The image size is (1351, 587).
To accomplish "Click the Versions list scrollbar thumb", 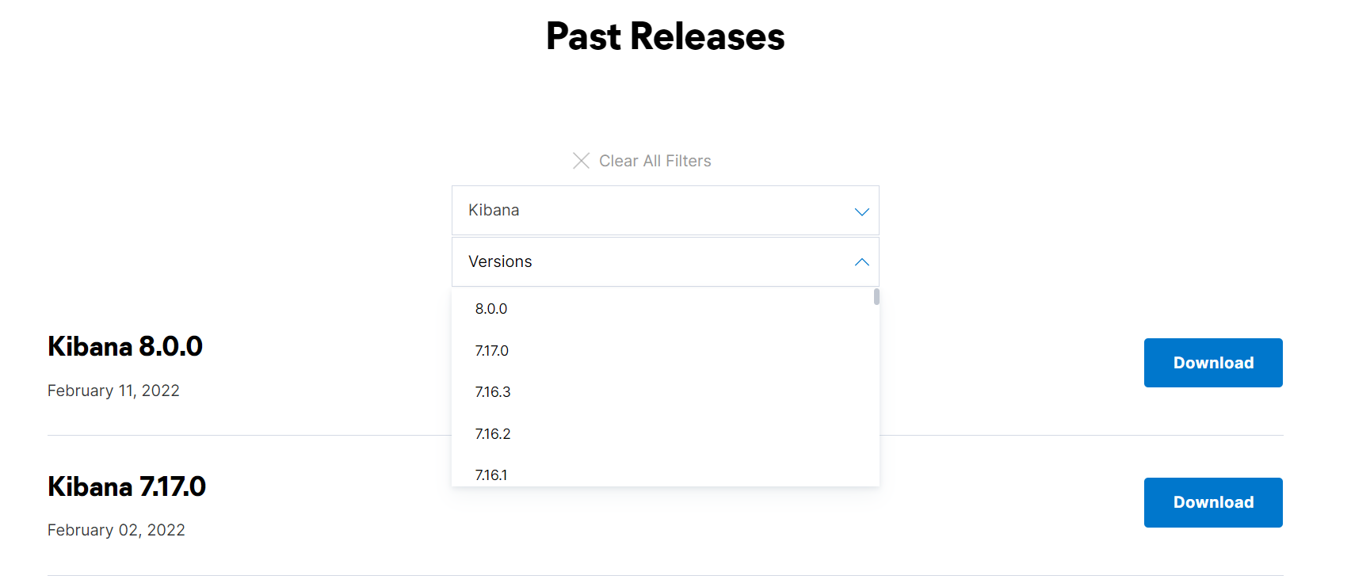I will [x=876, y=297].
